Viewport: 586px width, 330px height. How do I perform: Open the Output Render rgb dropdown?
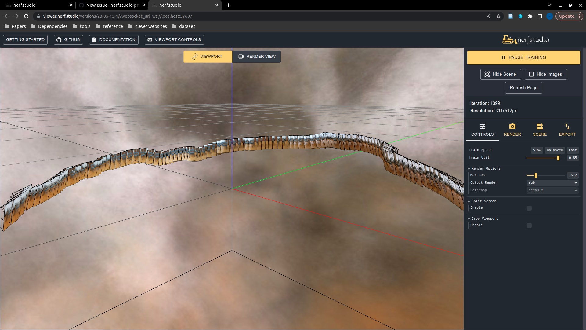[x=552, y=183]
